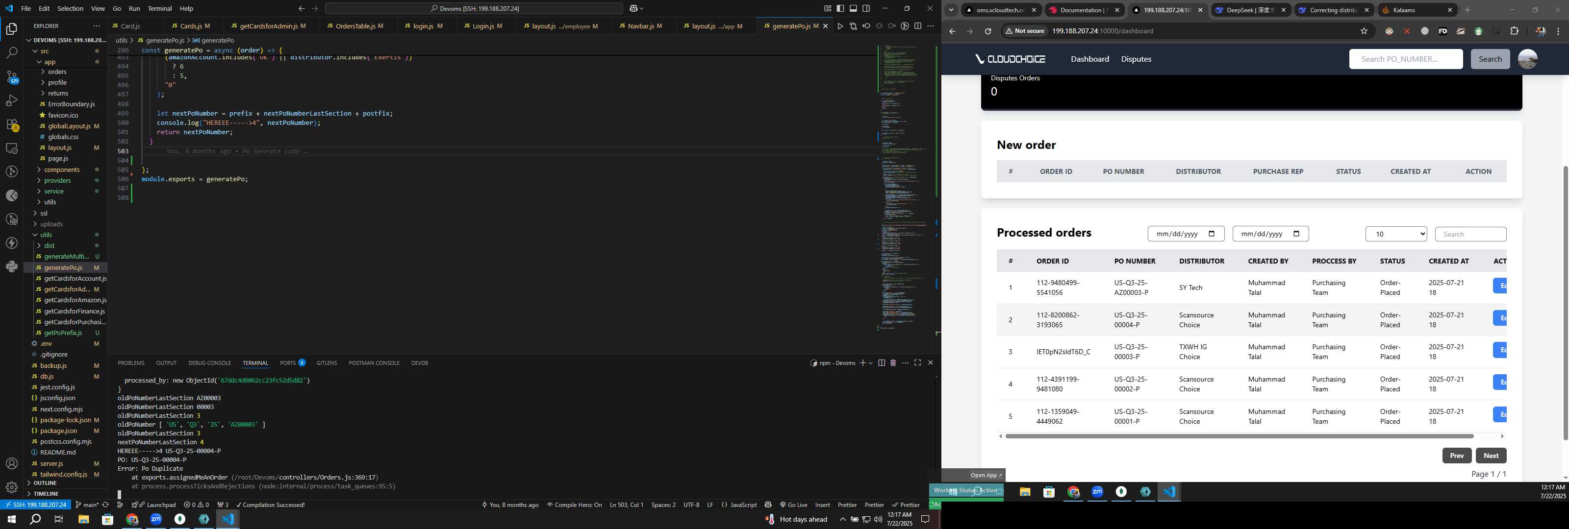Screen dimensions: 1569x529
Task: Split the editor to the right
Action: (918, 26)
